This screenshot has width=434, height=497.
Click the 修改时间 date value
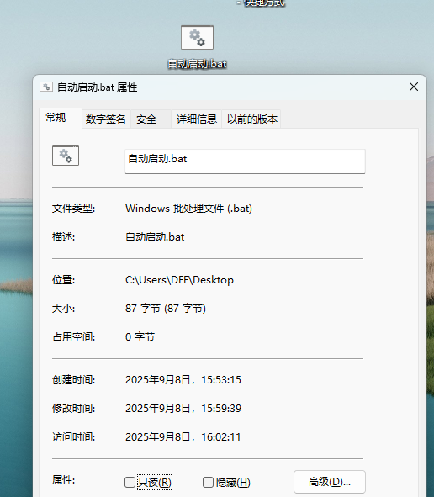click(x=183, y=408)
